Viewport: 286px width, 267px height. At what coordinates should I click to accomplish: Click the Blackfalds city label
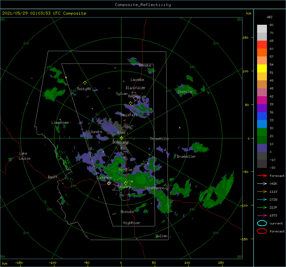(x=135, y=88)
